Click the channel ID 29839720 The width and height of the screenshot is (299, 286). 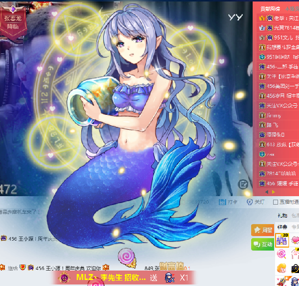tap(197, 202)
